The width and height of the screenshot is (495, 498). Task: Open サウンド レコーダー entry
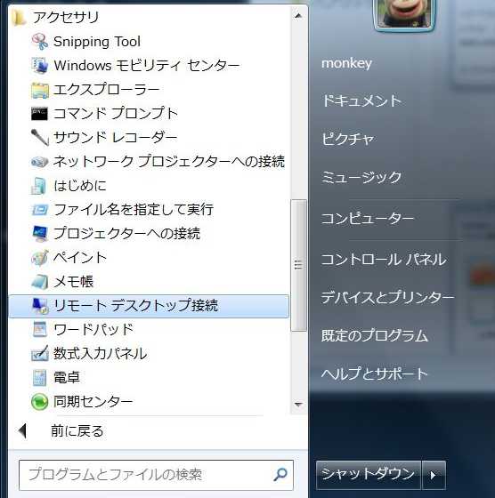pyautogui.click(x=149, y=138)
